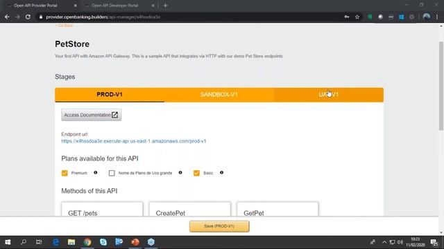
Task: Open the notification center icon
Action: point(434,242)
